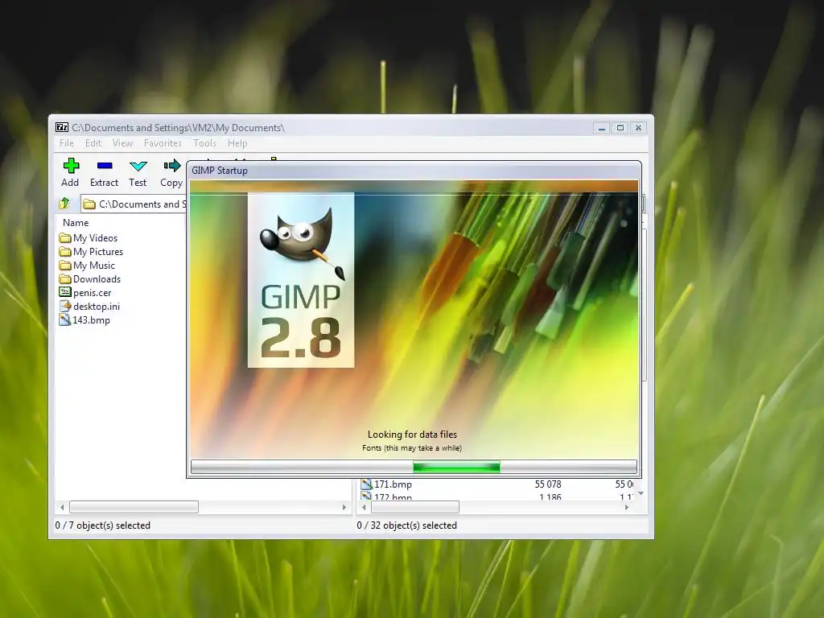Select the Downloads folder
The height and width of the screenshot is (618, 824).
point(90,279)
